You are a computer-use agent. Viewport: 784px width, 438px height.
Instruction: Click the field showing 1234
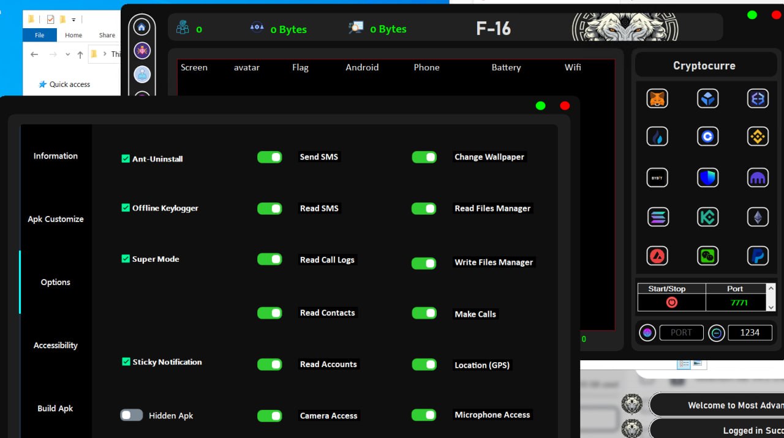coord(750,333)
